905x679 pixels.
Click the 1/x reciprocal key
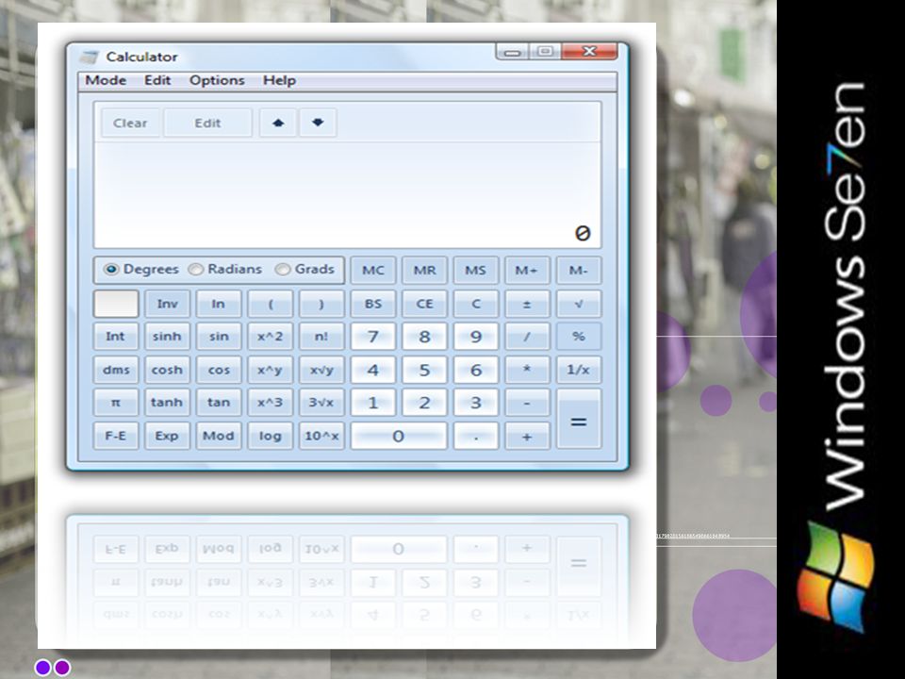pos(578,370)
